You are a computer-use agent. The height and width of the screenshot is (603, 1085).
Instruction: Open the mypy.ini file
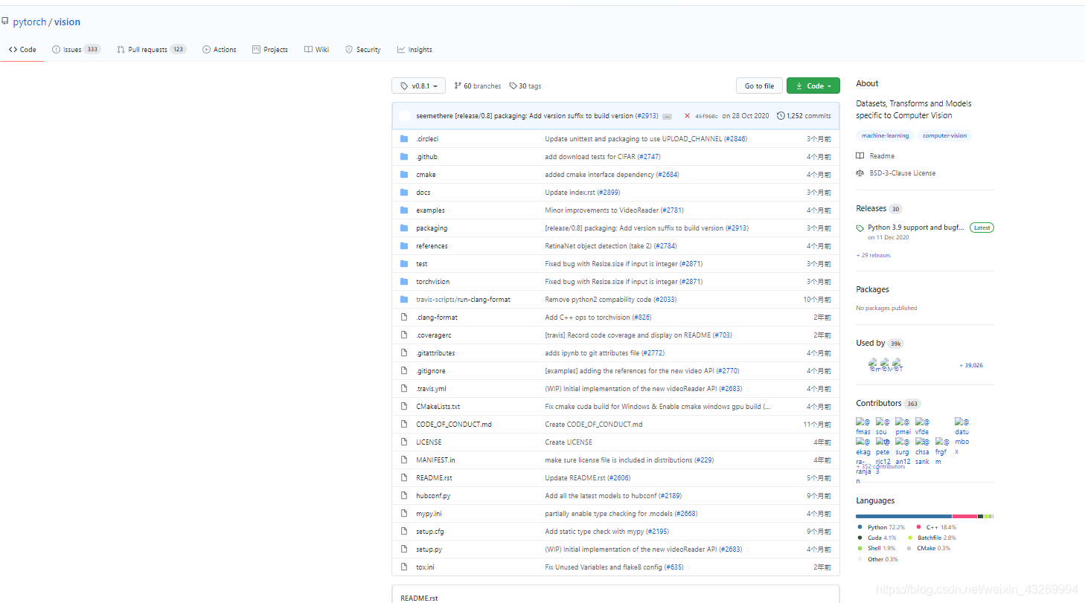pos(429,514)
